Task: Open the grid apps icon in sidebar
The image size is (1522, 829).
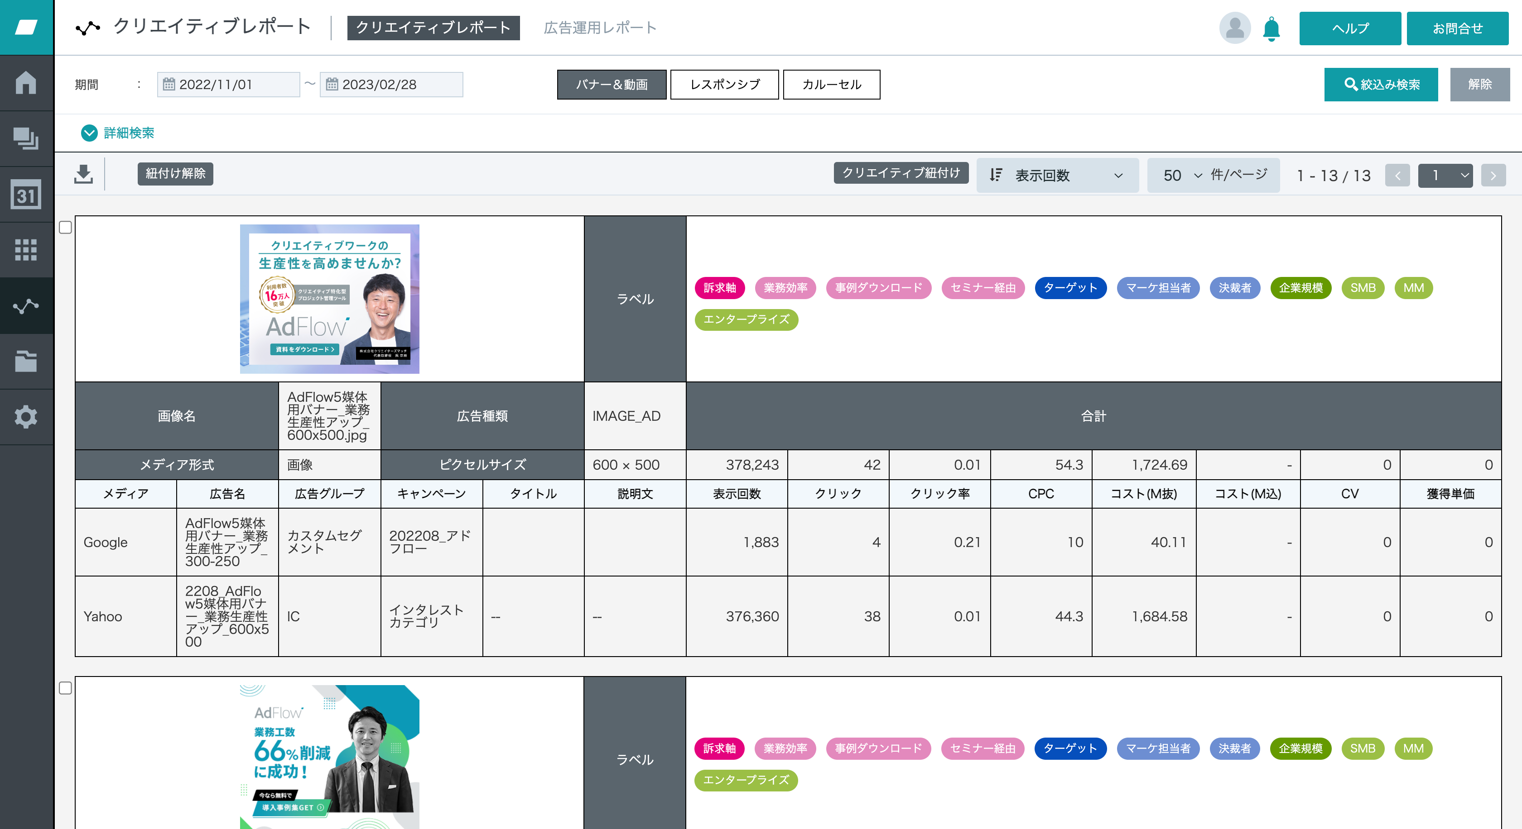Action: [x=26, y=250]
